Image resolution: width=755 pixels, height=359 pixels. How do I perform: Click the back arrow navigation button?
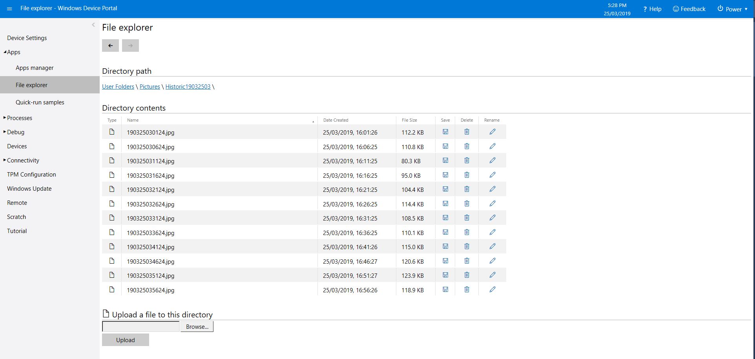click(x=110, y=46)
